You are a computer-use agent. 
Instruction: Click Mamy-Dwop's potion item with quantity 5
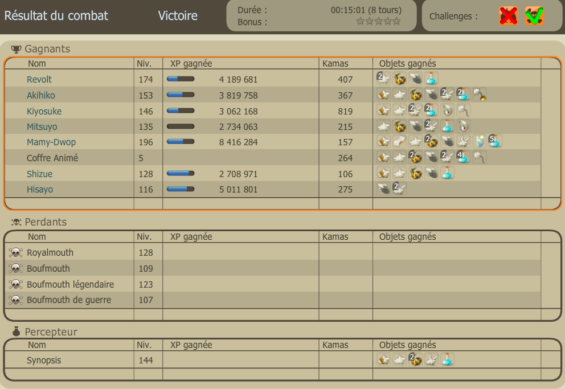tap(495, 141)
